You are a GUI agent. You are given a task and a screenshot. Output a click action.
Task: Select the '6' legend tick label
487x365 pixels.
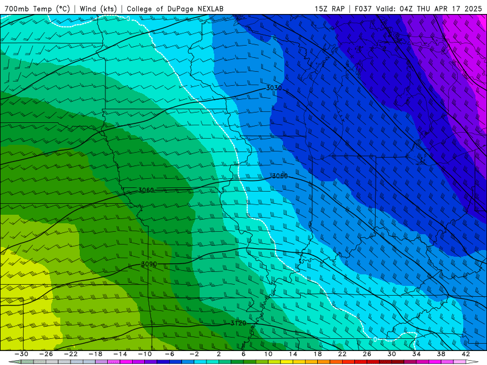(x=243, y=354)
